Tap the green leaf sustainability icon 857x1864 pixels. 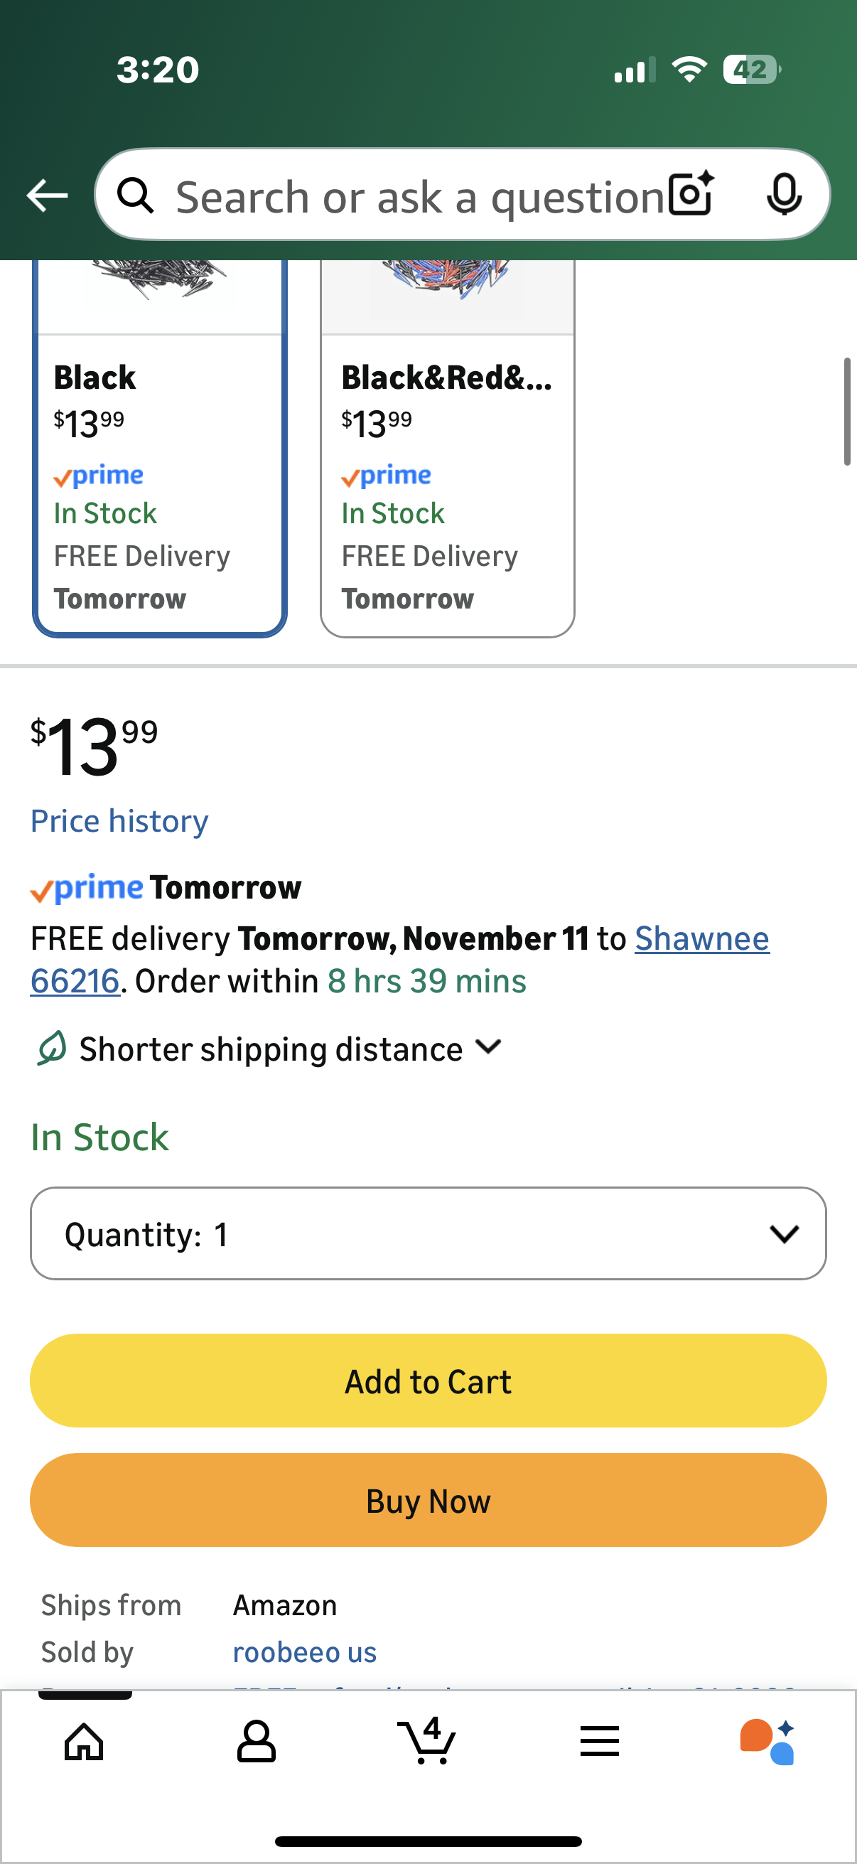pyautogui.click(x=52, y=1049)
